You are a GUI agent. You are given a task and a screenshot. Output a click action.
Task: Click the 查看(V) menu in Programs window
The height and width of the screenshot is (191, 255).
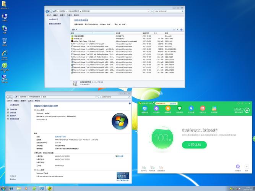62,15
